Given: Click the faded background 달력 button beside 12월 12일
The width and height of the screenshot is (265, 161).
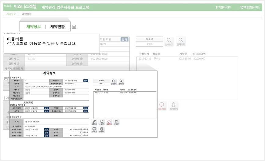Looking at the screenshot, I should [x=124, y=39].
